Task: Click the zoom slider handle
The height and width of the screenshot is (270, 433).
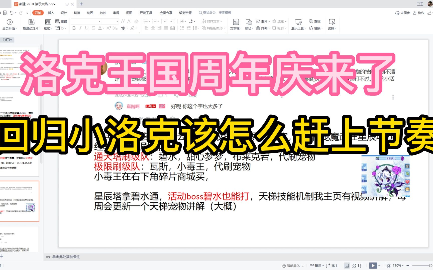Action: (x=430, y=265)
